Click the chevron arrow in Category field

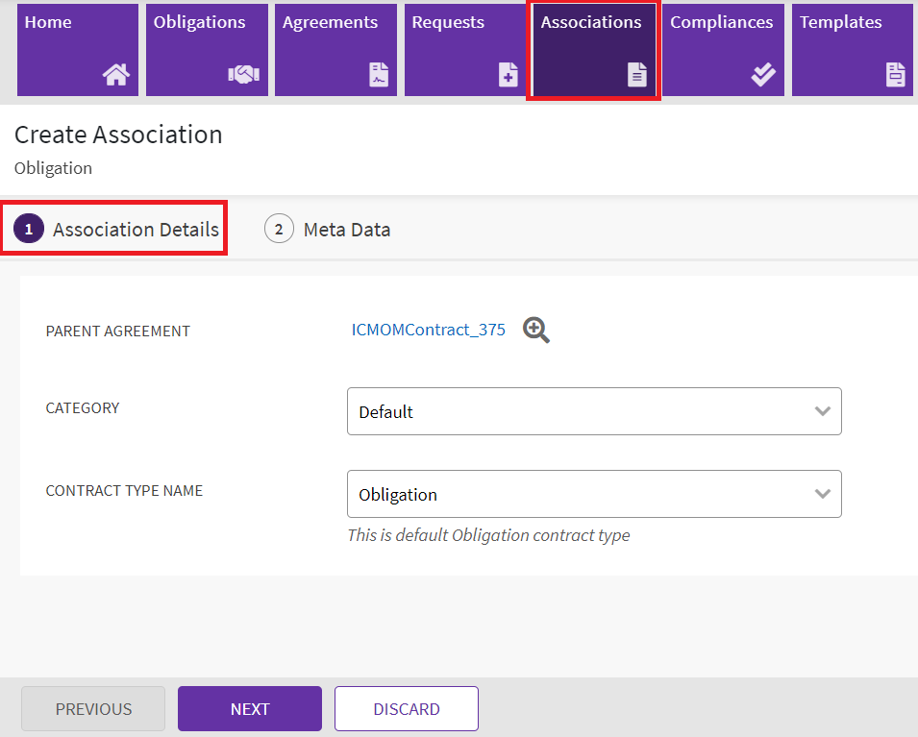(x=822, y=411)
